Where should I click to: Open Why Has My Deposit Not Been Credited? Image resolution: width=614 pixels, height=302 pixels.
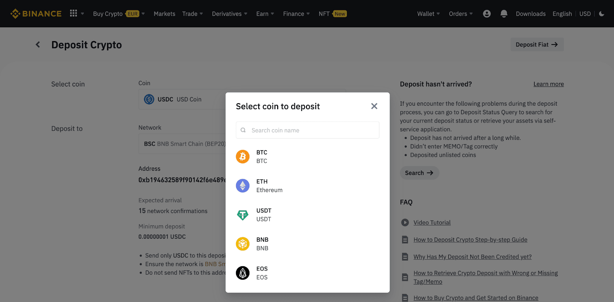[472, 257]
